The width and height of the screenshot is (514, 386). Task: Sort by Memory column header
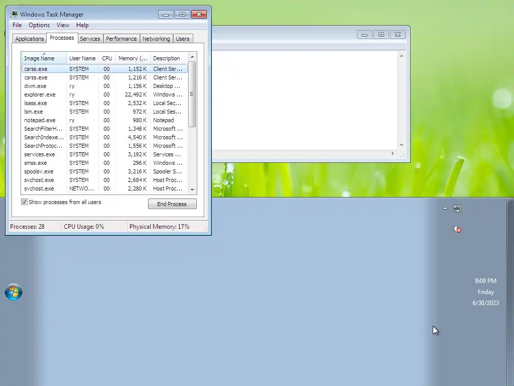coord(133,58)
